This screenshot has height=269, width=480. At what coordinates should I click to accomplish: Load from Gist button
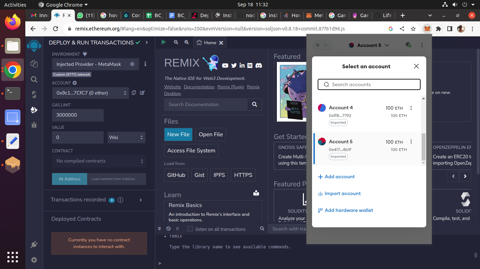click(x=200, y=175)
